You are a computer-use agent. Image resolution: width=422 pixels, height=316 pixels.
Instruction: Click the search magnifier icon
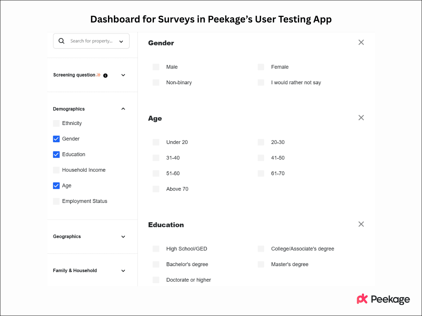coord(62,41)
